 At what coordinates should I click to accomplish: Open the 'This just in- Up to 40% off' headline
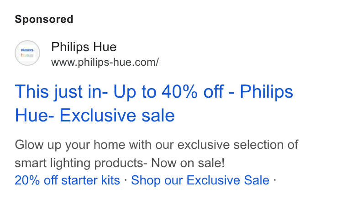point(119,92)
